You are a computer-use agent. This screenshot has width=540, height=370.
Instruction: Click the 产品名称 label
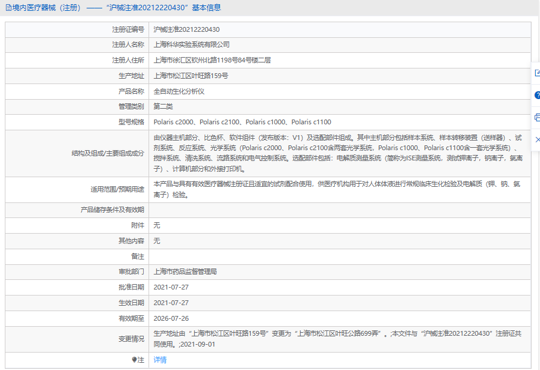[x=131, y=91]
